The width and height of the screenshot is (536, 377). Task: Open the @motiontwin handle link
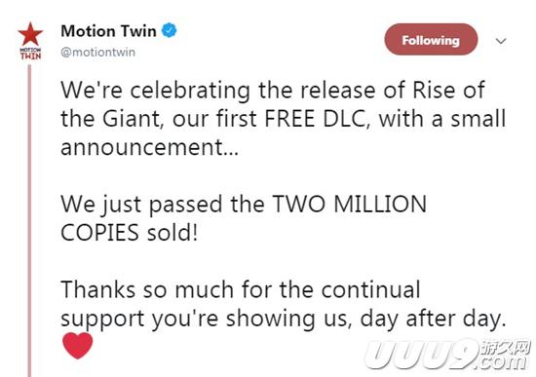97,52
